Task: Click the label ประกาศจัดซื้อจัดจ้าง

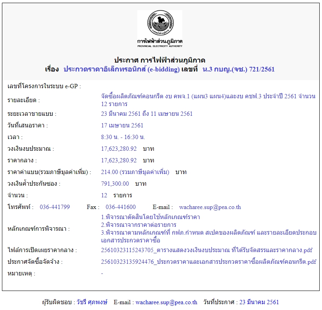Action: point(35,262)
